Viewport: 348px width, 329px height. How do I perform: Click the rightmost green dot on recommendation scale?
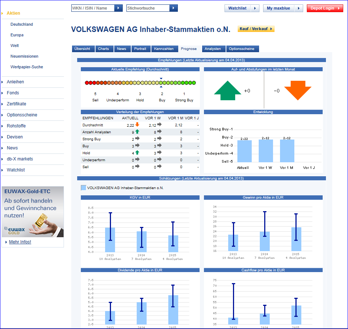tap(194, 83)
